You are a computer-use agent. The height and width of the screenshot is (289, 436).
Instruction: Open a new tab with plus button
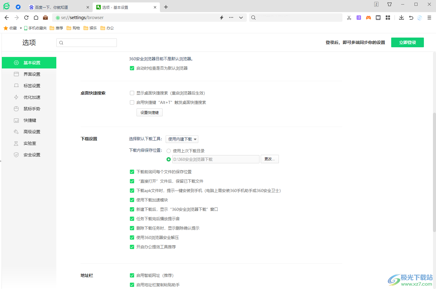click(x=166, y=7)
